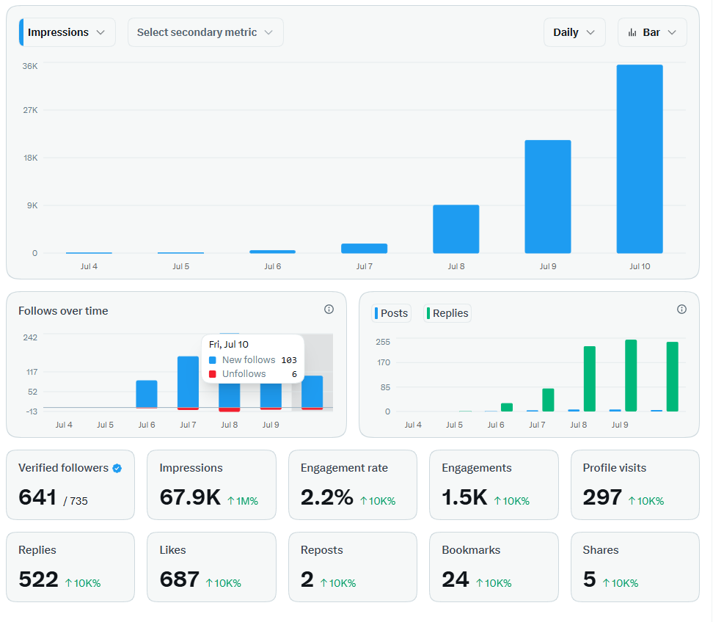Click the / 735 total followers text
This screenshot has width=713, height=622.
click(76, 501)
